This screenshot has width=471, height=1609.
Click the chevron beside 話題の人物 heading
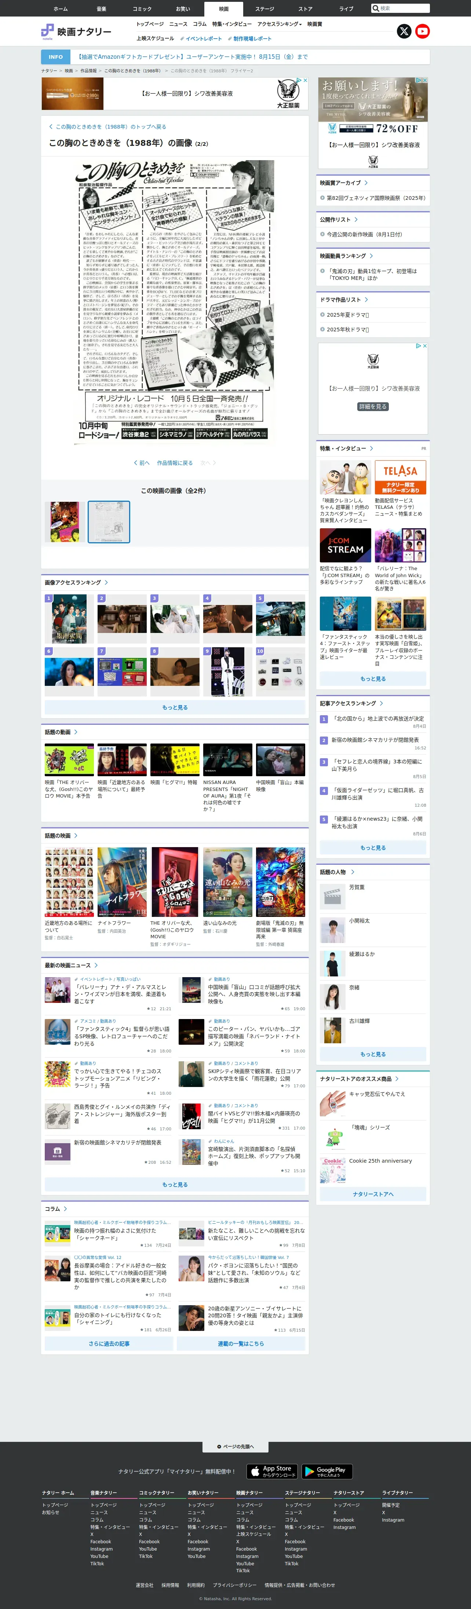[x=353, y=872]
